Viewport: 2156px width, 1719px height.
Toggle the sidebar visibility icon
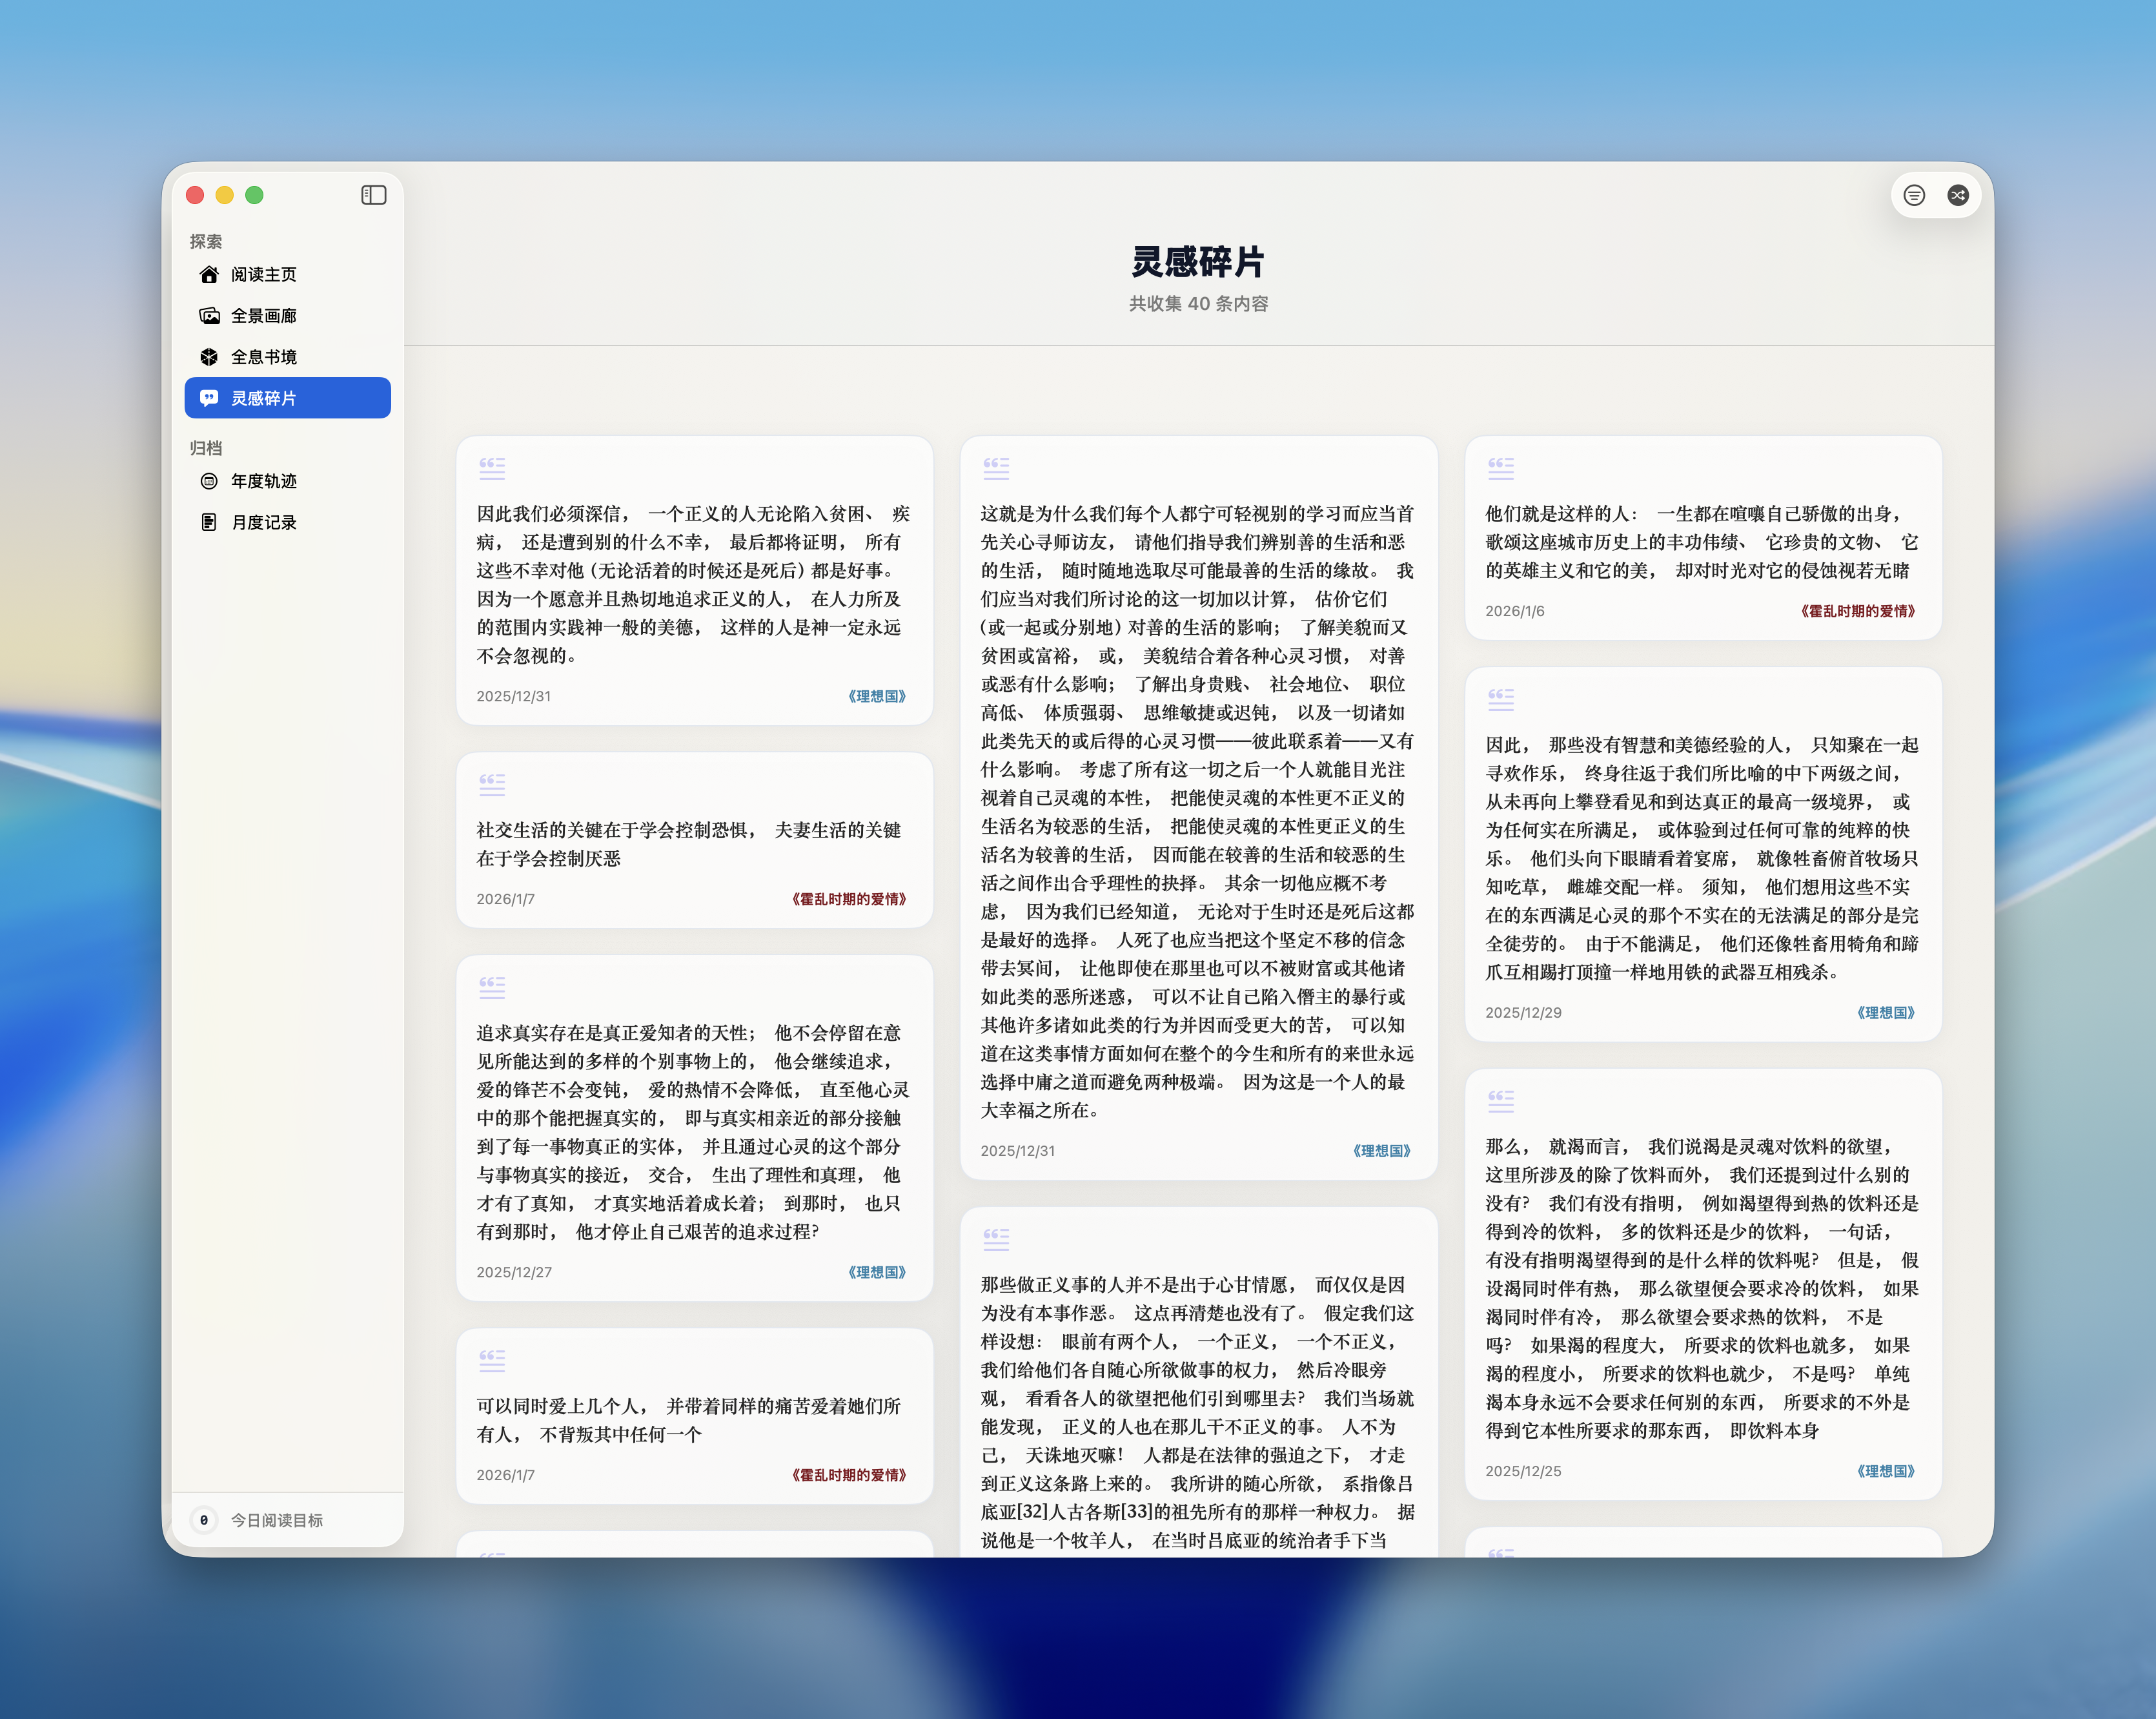pyautogui.click(x=373, y=195)
